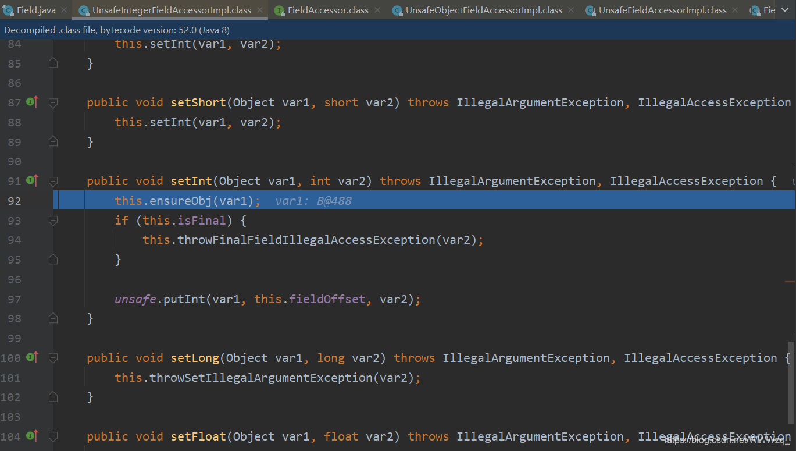Screen dimensions: 796x451
Task: Click the UnsafeObjectFieldAccessorImpl.class tab class icon
Action: (x=397, y=10)
